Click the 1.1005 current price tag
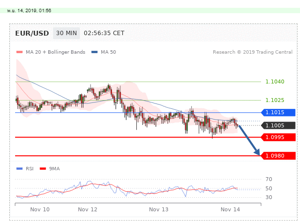Viewport: 300px width, 224px height. (x=278, y=125)
